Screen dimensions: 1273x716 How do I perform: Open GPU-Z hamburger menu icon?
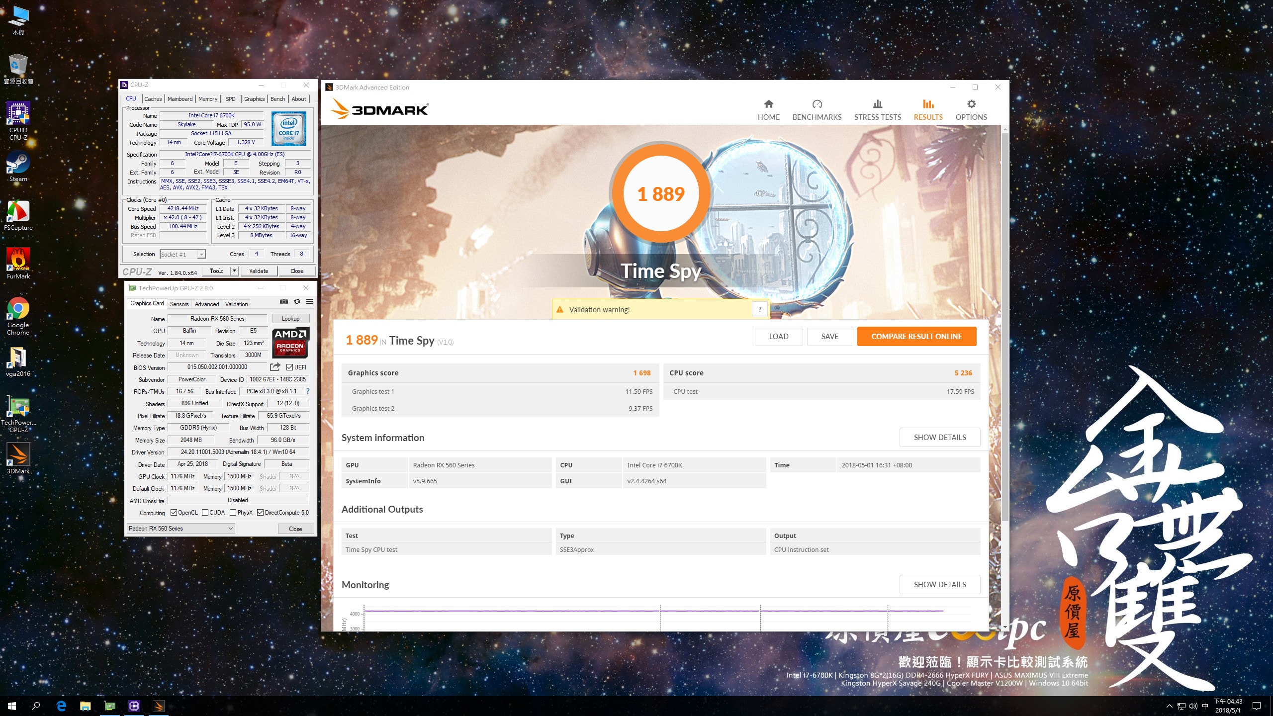tap(309, 301)
